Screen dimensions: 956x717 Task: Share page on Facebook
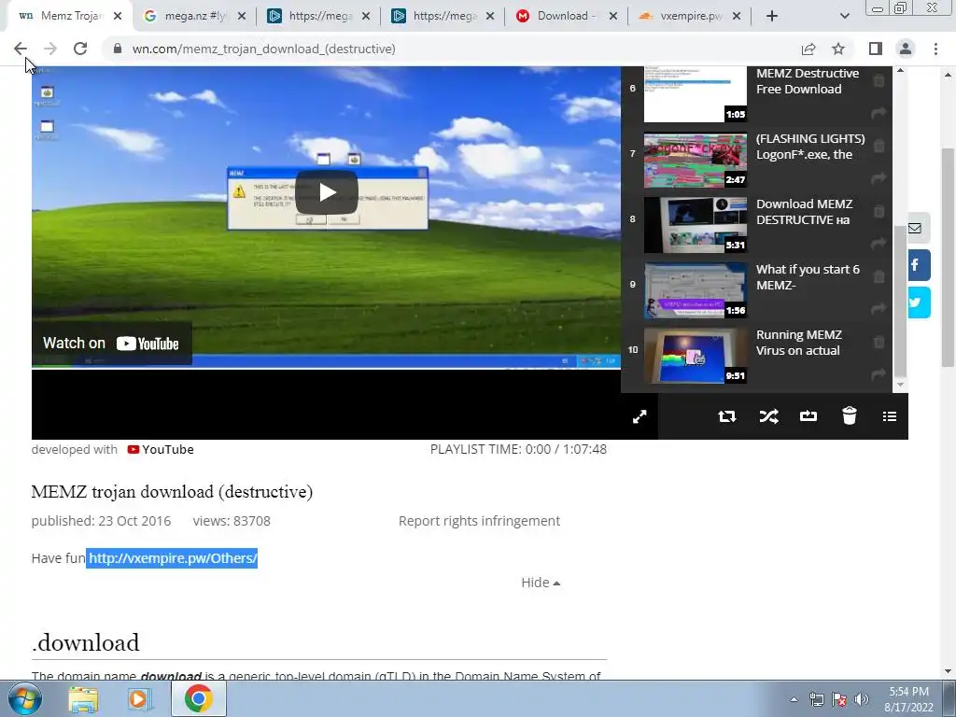pos(919,265)
